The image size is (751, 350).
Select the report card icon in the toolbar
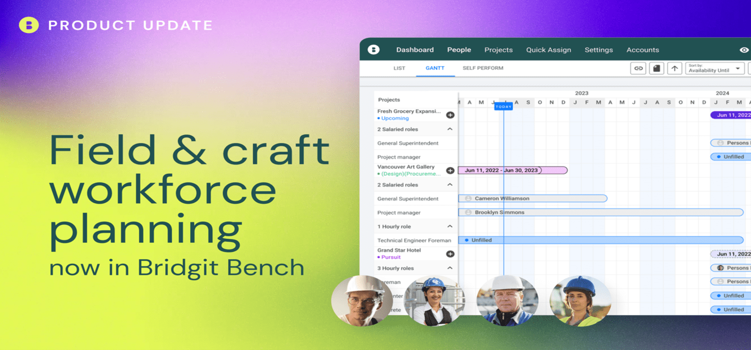pos(656,68)
